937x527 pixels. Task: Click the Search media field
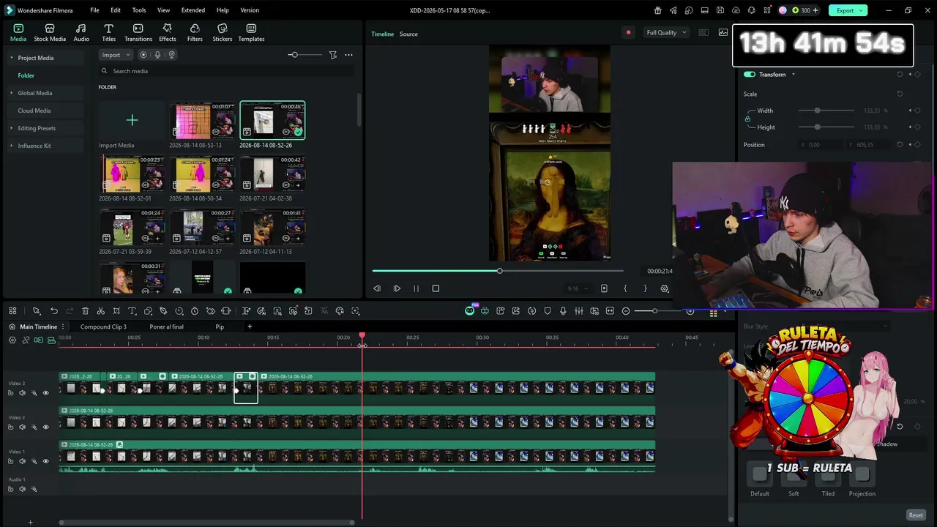(x=227, y=71)
